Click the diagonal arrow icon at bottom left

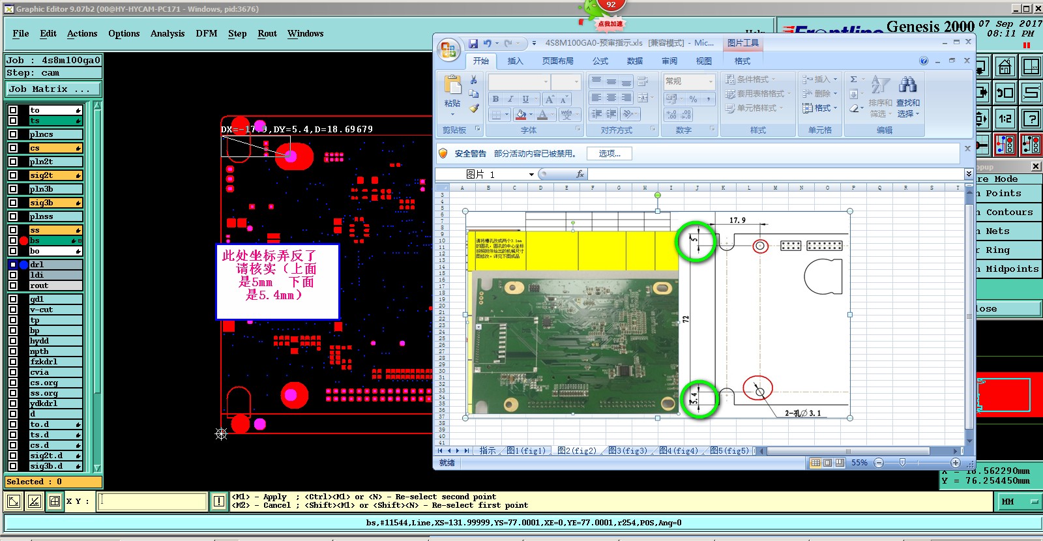(x=13, y=501)
